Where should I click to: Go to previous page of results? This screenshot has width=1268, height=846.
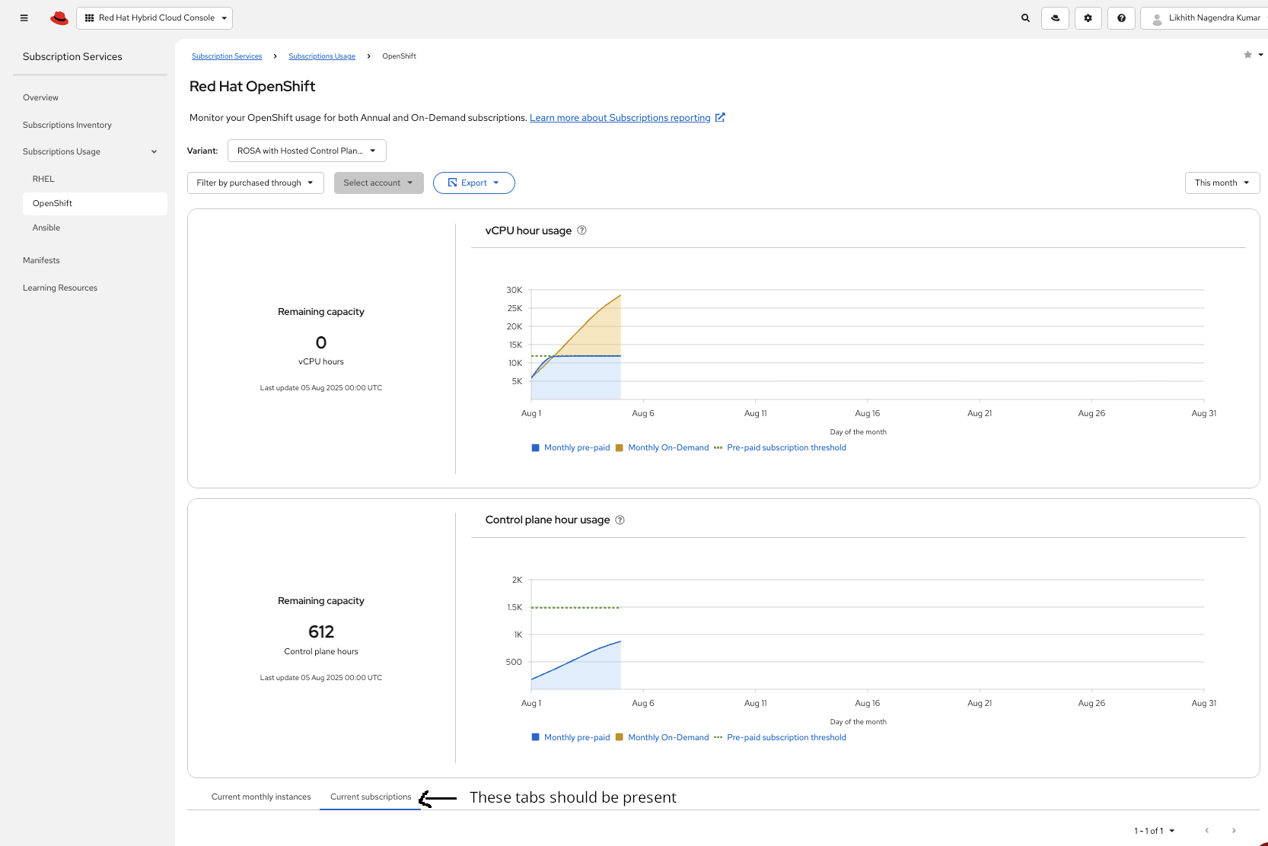(x=1206, y=831)
